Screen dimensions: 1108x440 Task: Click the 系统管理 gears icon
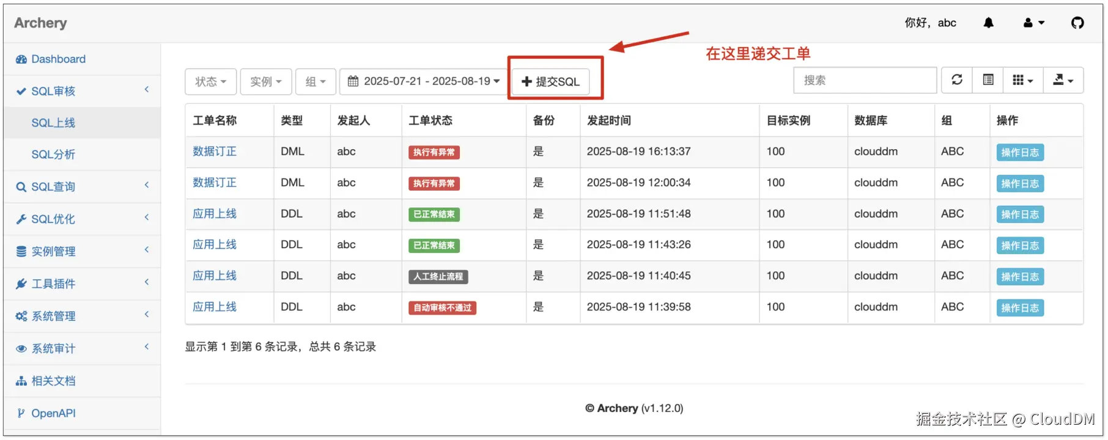(x=21, y=316)
